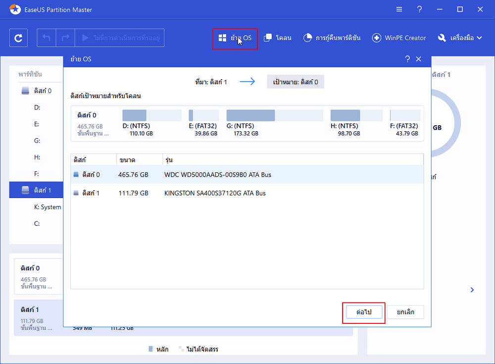Click the help icon in ย้าย OS dialog

coord(407,59)
